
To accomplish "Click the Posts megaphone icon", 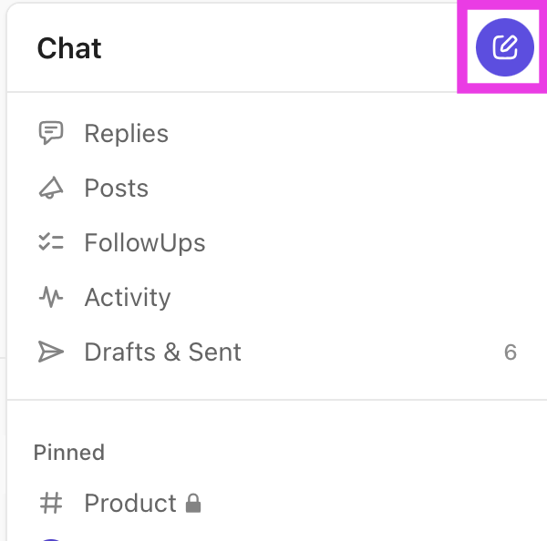I will [51, 188].
